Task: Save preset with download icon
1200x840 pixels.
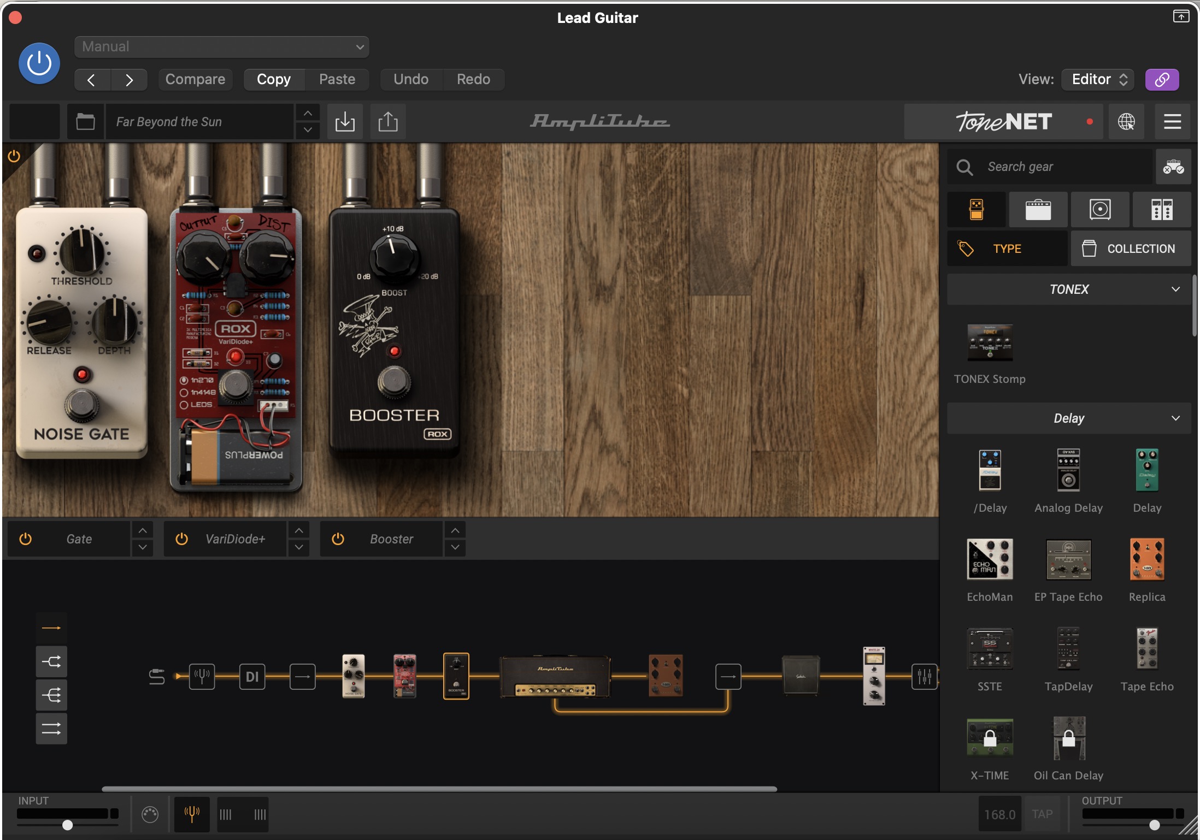Action: tap(345, 121)
